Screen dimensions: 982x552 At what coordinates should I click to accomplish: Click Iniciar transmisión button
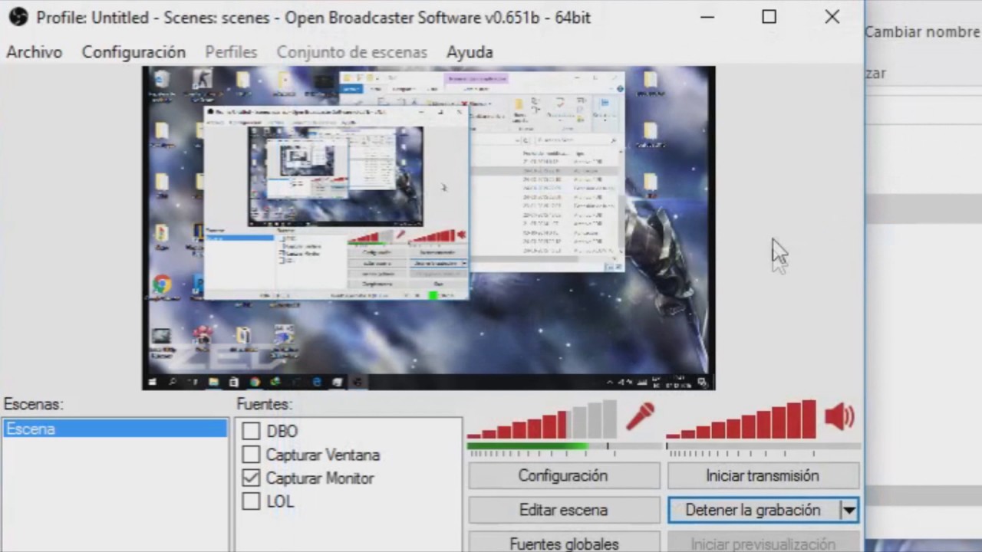[763, 475]
